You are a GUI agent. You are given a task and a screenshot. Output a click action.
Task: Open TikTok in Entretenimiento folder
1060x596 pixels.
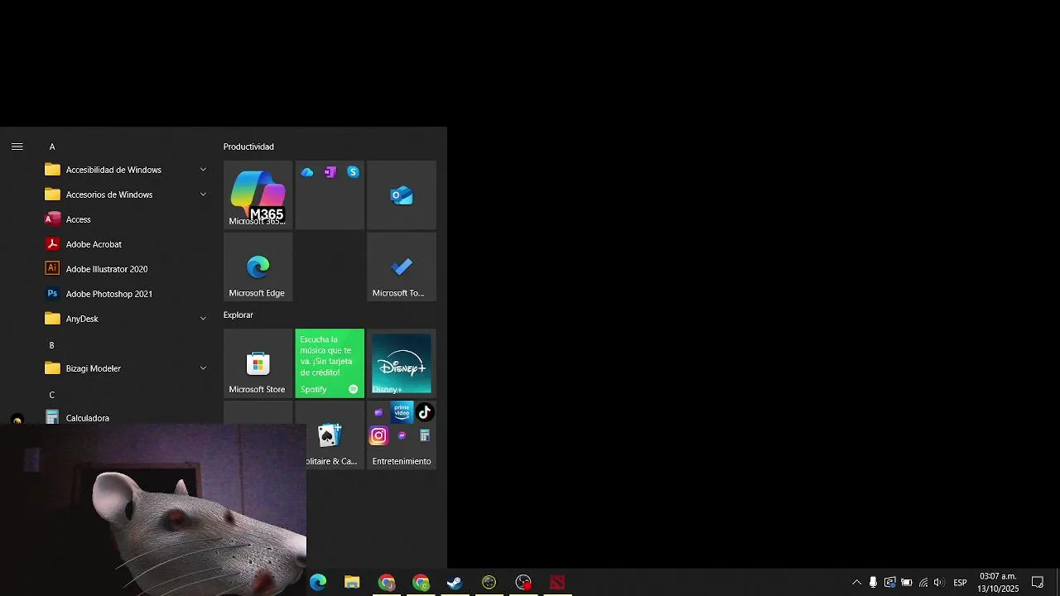point(425,412)
